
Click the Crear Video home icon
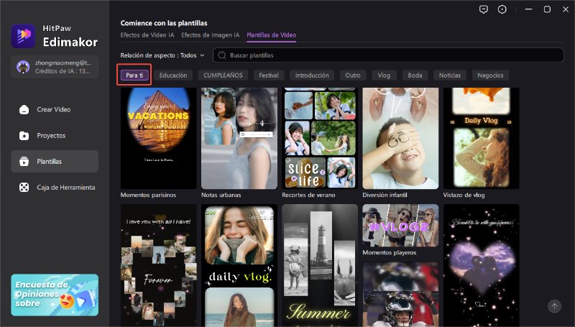coord(24,109)
